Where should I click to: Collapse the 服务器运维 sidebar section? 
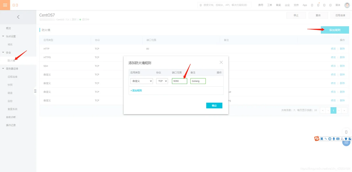[x=3, y=69]
